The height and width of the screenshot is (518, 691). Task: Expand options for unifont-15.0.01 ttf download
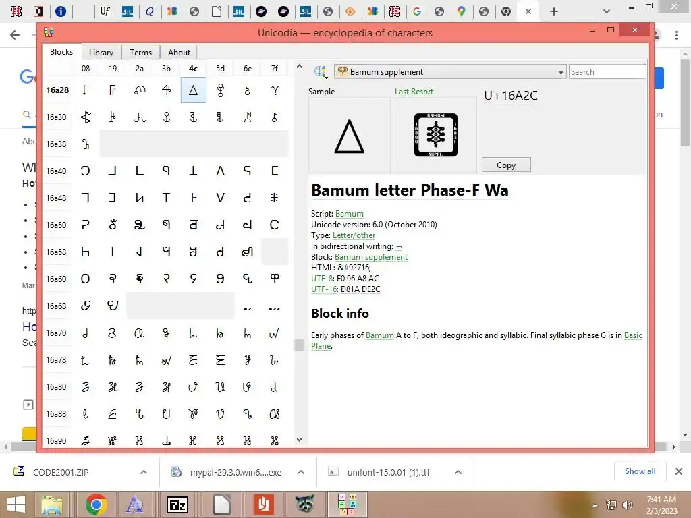tap(458, 472)
